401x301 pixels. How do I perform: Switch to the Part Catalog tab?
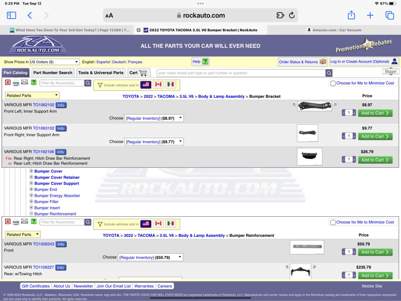pos(16,73)
